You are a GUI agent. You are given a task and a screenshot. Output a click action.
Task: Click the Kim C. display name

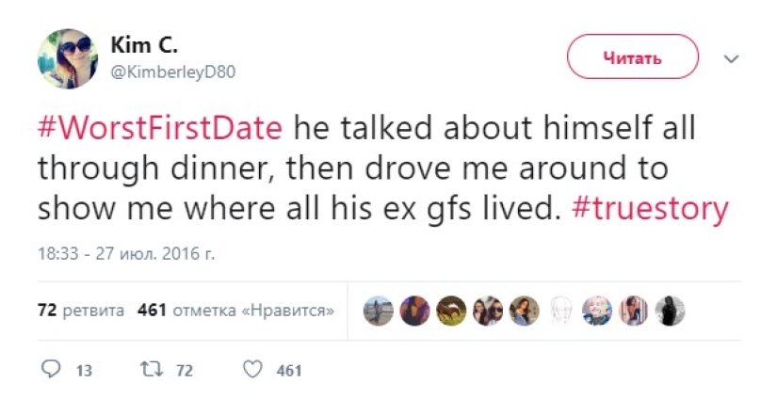point(142,46)
